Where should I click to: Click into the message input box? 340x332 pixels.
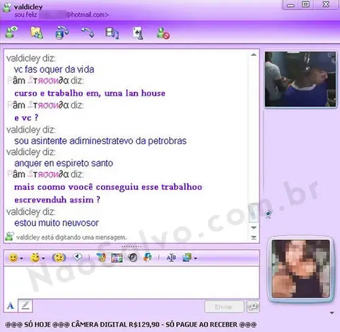131,282
